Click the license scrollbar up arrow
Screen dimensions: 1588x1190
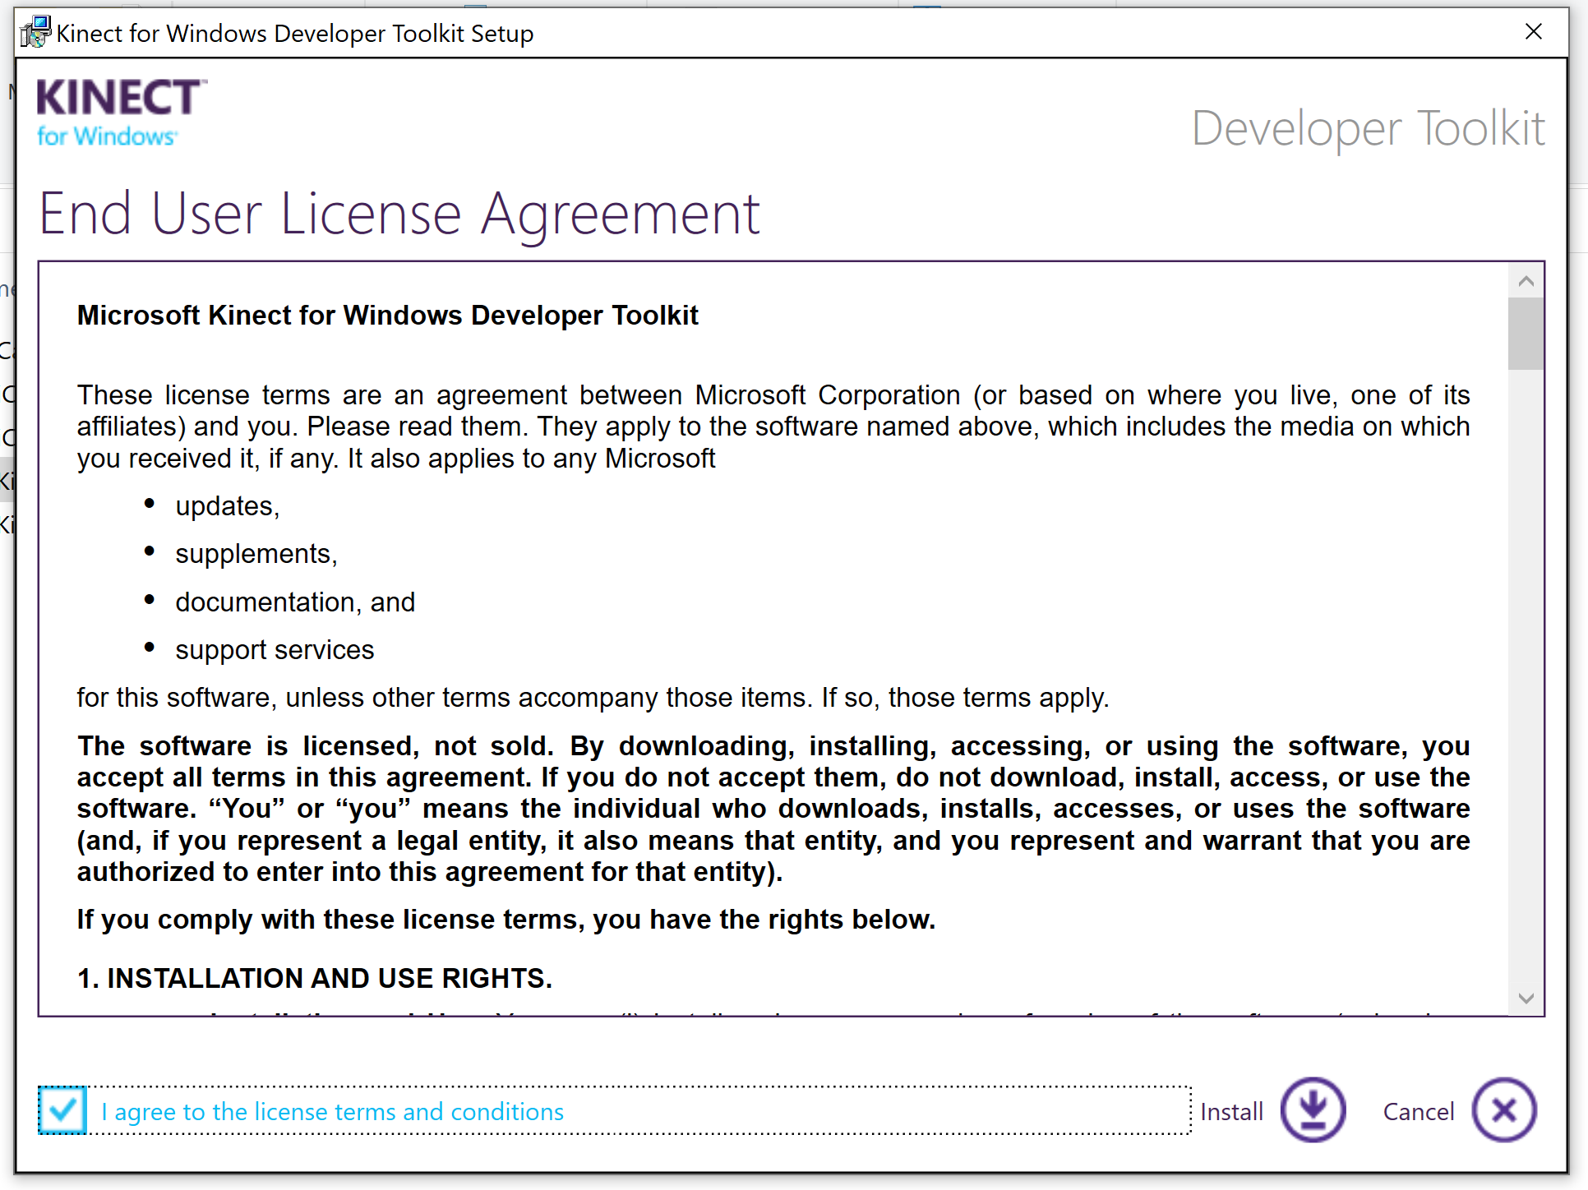click(1526, 281)
